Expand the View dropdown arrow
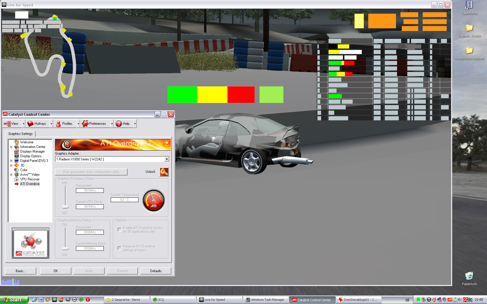Viewport: 487px width, 304px height. tap(23, 124)
